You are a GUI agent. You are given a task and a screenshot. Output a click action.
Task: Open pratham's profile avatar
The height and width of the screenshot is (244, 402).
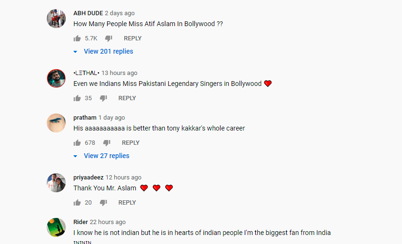56,123
